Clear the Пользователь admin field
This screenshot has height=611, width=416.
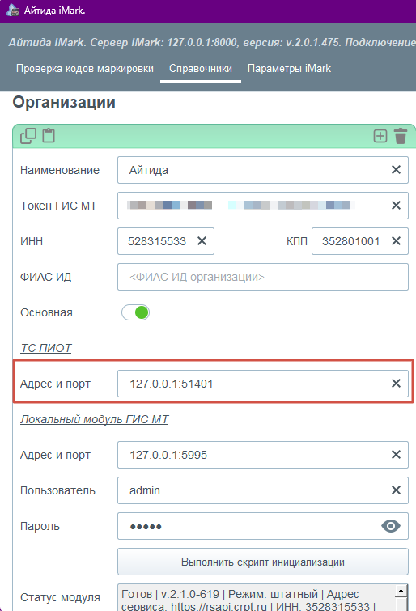tap(396, 490)
